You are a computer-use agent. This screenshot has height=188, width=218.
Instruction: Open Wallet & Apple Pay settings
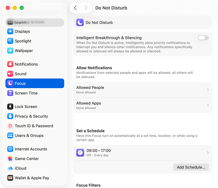(35, 178)
